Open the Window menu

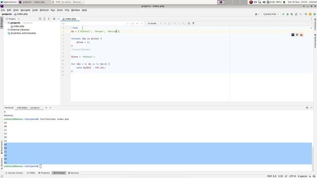(75, 10)
